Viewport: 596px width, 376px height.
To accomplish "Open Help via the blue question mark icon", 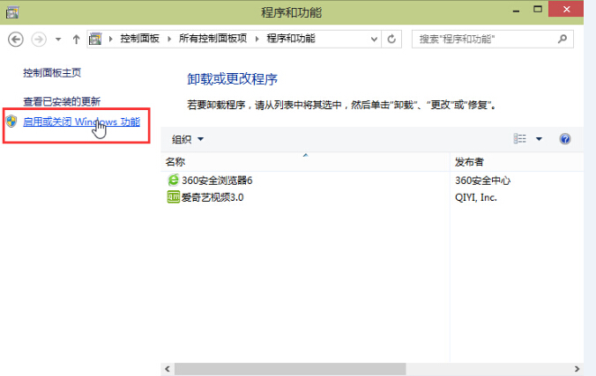I will click(565, 139).
